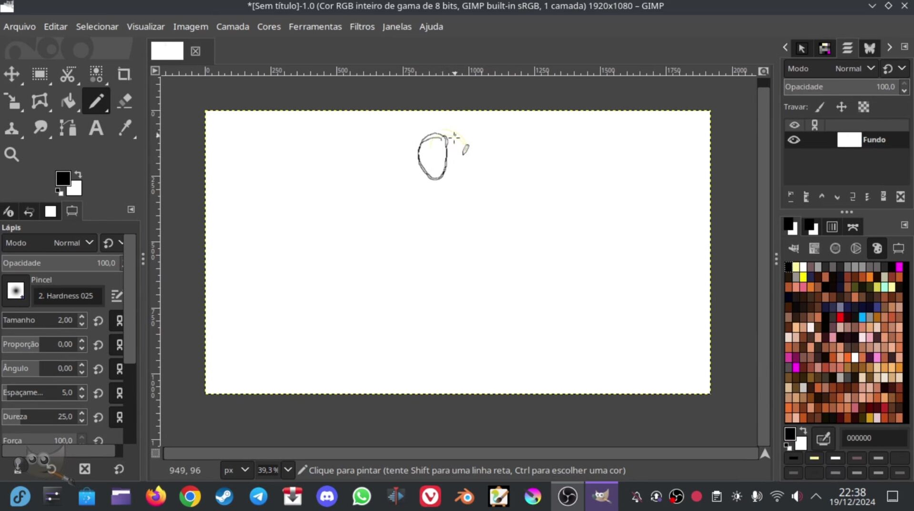Reset Ângulo to default value
Image resolution: width=914 pixels, height=511 pixels.
pos(98,369)
